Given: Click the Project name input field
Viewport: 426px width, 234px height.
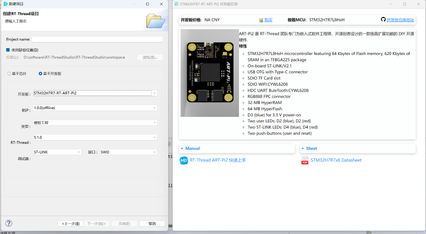Looking at the screenshot, I should point(97,39).
